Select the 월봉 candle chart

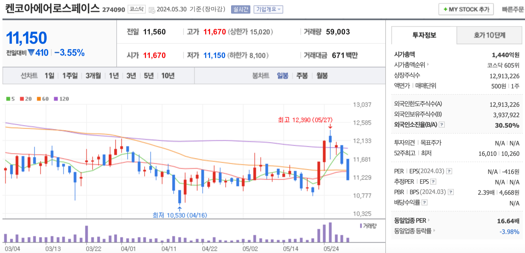point(322,76)
